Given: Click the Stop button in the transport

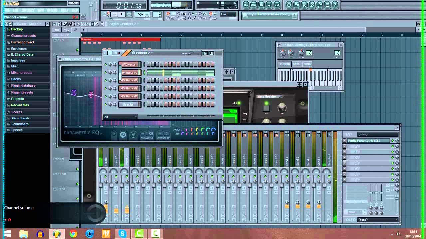Looking at the screenshot, I should tap(121, 14).
